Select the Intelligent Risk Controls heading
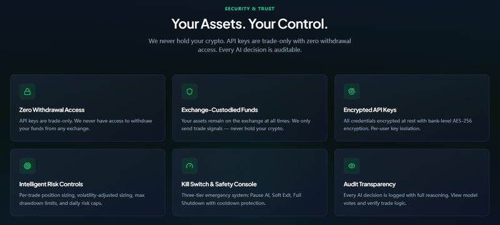This screenshot has width=500, height=225. tap(51, 184)
